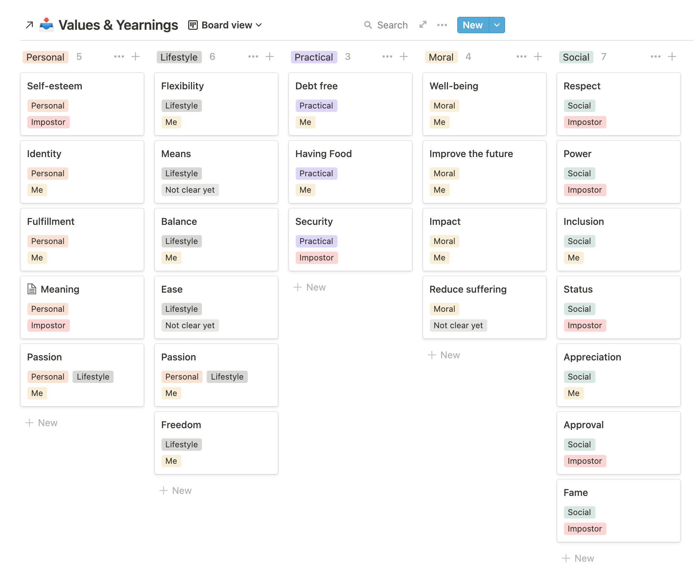
Task: Click Impostor tag on Fame card
Action: click(585, 529)
